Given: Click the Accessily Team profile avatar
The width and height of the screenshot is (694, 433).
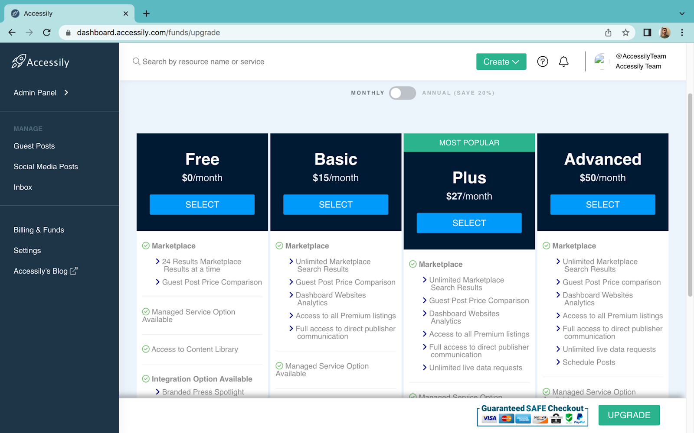Looking at the screenshot, I should point(601,61).
